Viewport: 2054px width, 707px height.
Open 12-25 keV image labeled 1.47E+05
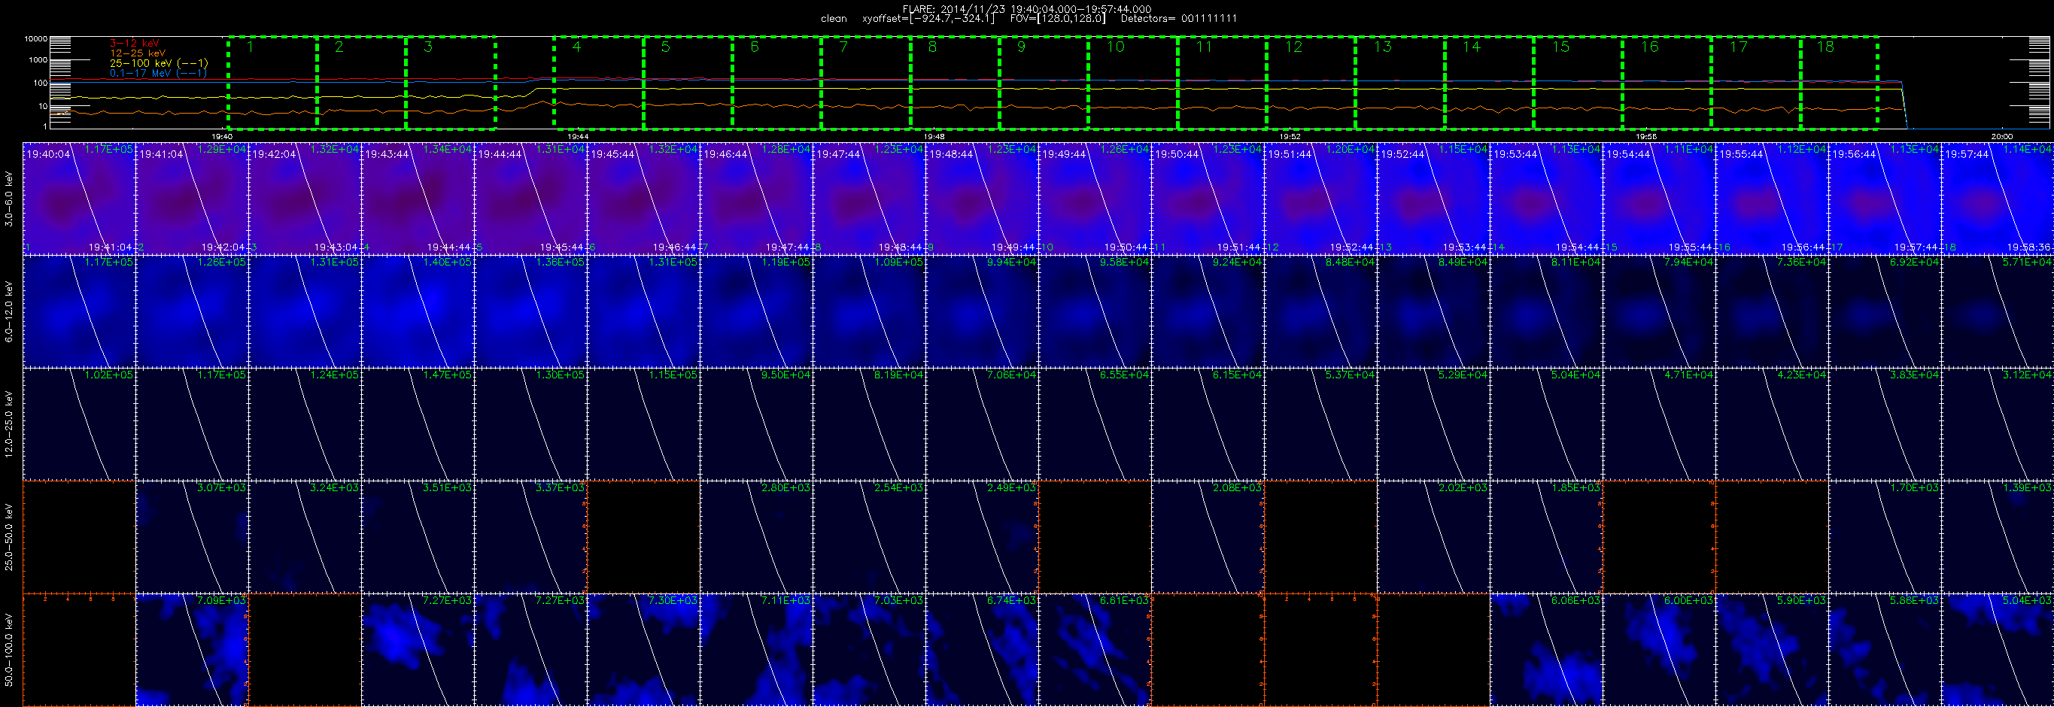pos(418,424)
